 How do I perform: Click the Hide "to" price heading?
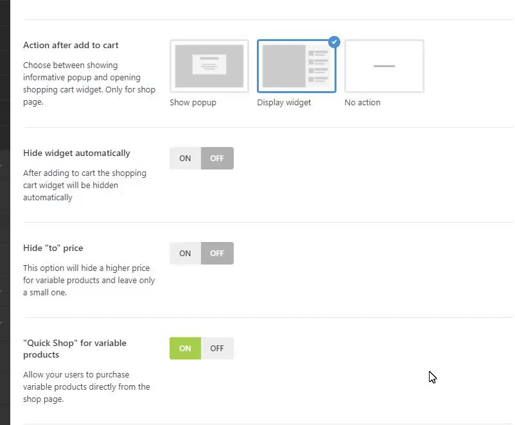[x=53, y=248]
